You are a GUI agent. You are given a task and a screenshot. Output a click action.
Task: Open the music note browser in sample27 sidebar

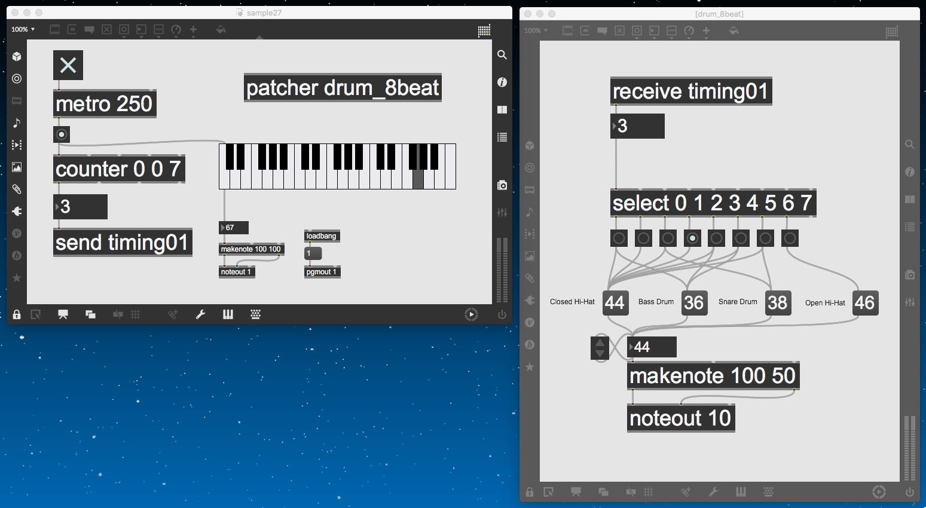pyautogui.click(x=17, y=123)
